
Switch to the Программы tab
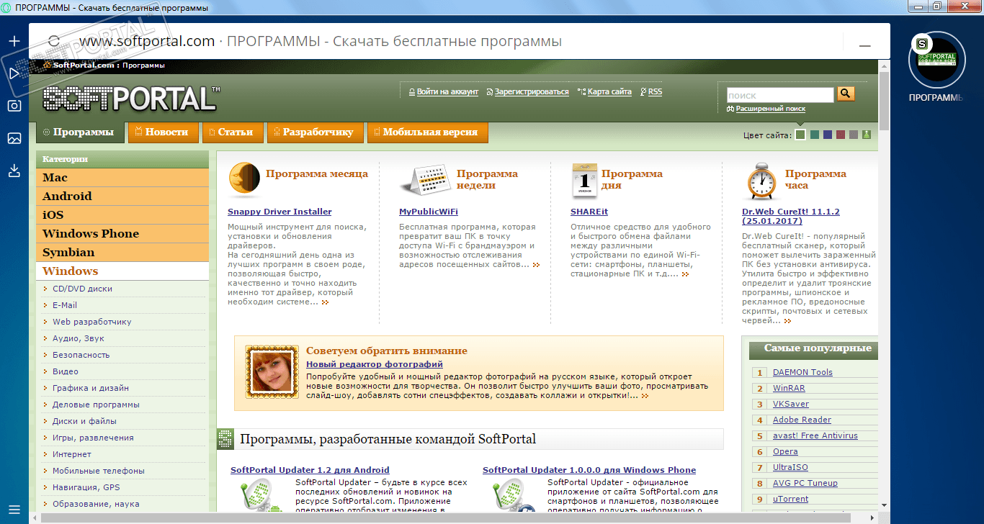tap(80, 132)
